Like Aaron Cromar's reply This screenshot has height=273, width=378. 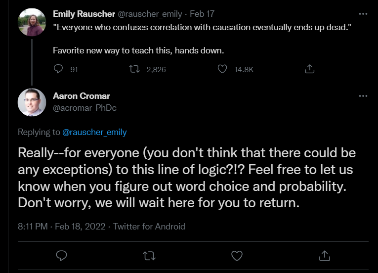point(237,255)
